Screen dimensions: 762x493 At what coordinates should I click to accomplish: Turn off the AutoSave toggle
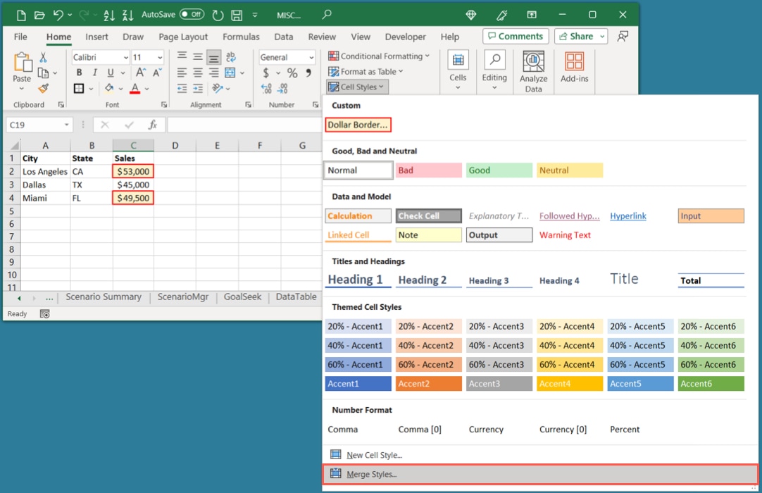pyautogui.click(x=192, y=14)
